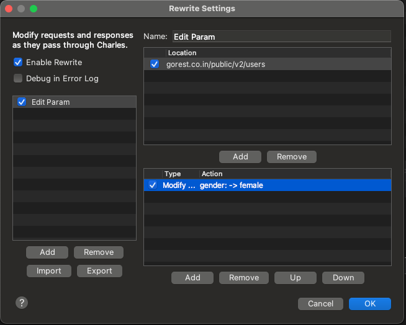Image resolution: width=406 pixels, height=325 pixels.
Task: Add a new location
Action: [240, 157]
